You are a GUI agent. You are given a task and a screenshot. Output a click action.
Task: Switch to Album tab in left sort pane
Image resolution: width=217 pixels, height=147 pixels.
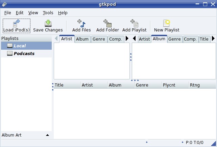tap(82, 39)
